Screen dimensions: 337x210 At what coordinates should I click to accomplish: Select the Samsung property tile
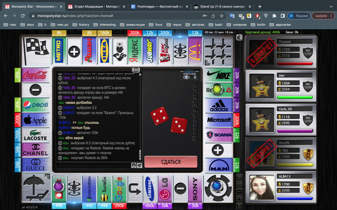pos(150,188)
